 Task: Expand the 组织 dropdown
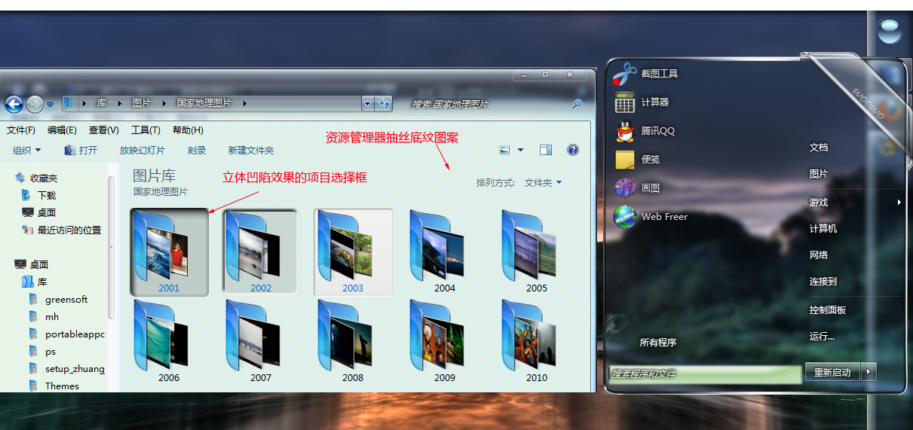pos(27,151)
